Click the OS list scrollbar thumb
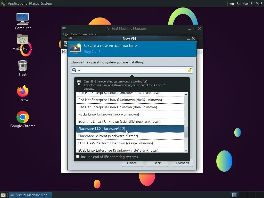The image size is (264, 198). click(186, 132)
